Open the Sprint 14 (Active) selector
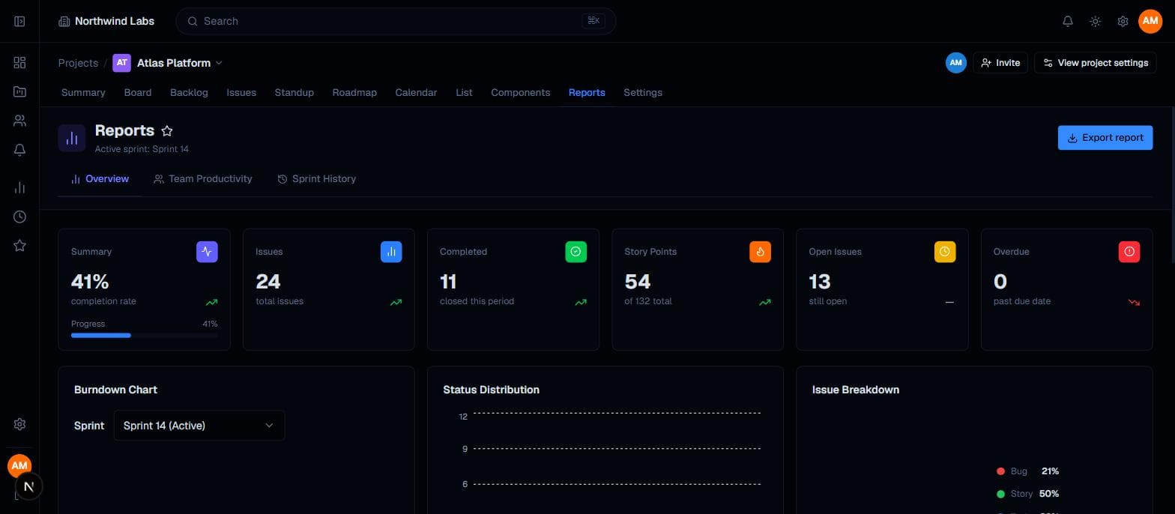Viewport: 1175px width, 514px height. [x=199, y=425]
